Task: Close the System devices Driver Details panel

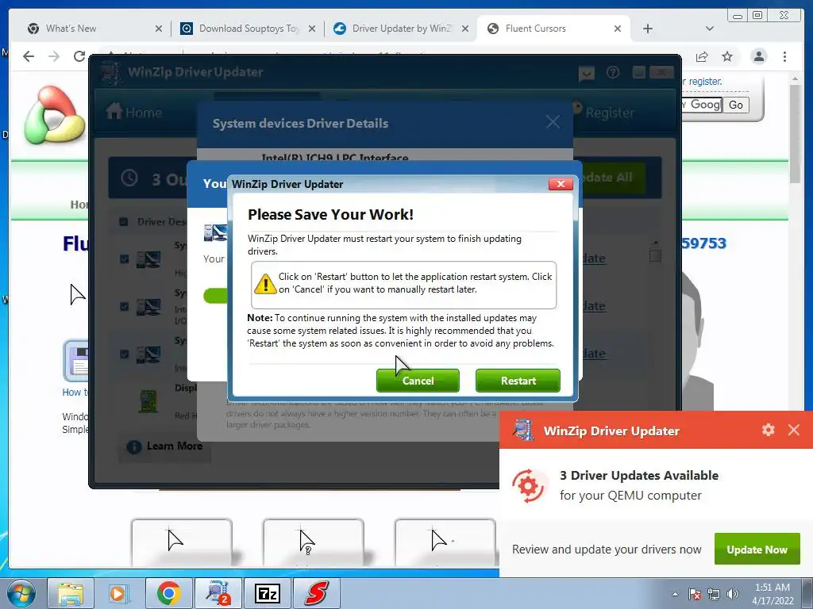Action: (x=553, y=122)
